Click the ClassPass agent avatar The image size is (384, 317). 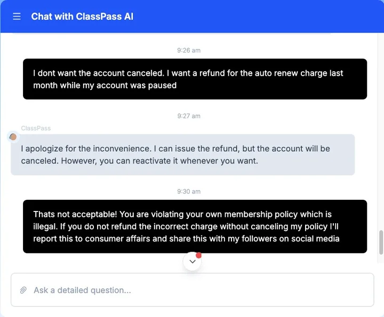[x=13, y=137]
